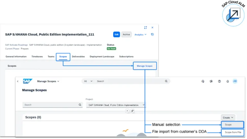
Task: Click the Scopes (0) table heading
Action: (33, 117)
